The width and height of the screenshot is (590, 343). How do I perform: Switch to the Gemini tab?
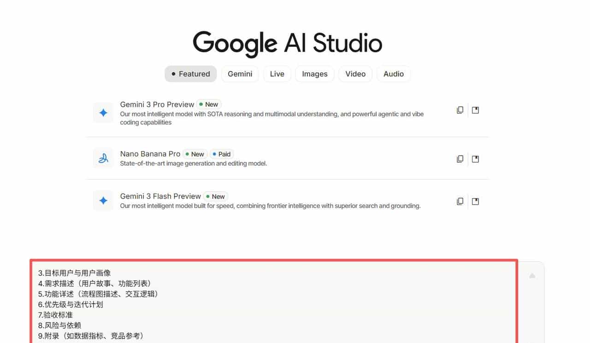point(240,74)
